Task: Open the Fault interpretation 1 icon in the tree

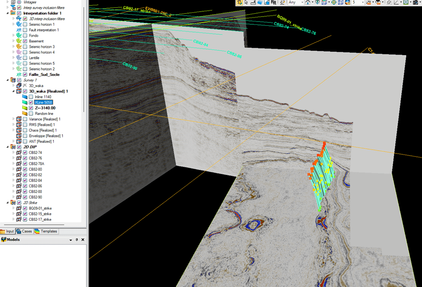Action: pos(19,30)
